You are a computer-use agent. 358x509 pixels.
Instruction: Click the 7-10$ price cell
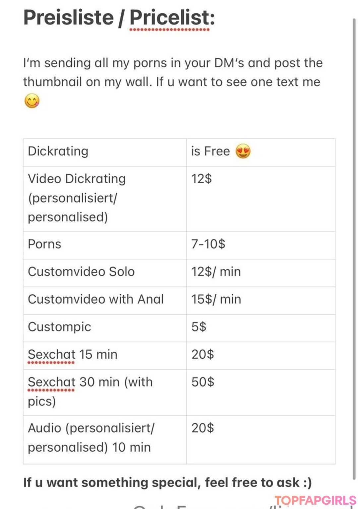[x=261, y=245]
